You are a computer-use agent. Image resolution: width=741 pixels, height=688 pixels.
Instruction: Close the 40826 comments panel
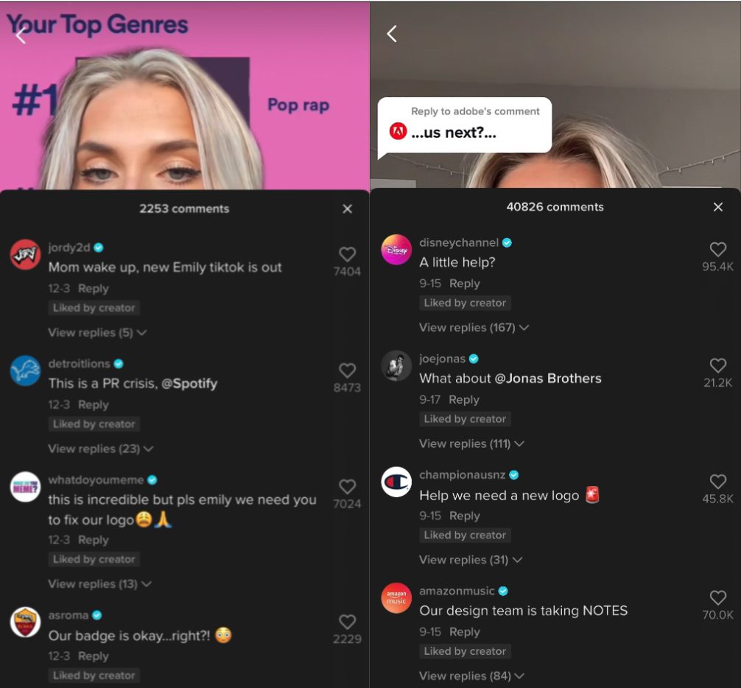718,207
